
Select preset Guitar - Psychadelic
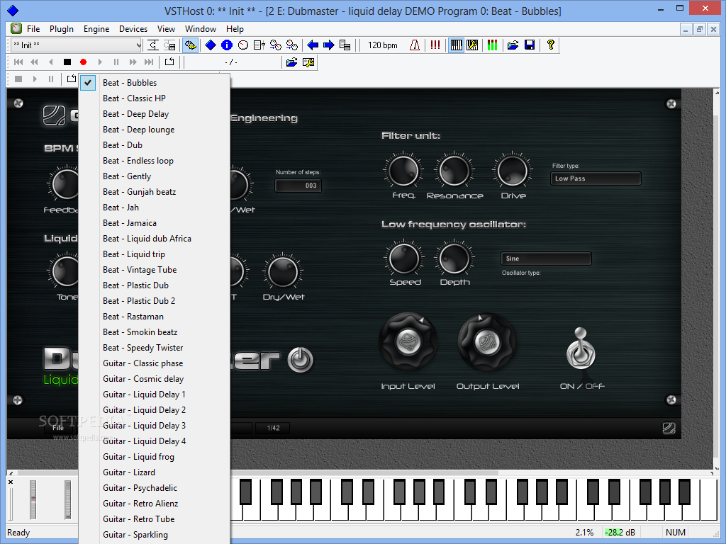pos(155,488)
